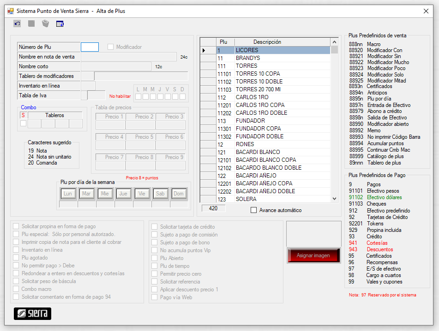Click the Sierra logo at bottom left
The height and width of the screenshot is (331, 439).
point(32,313)
